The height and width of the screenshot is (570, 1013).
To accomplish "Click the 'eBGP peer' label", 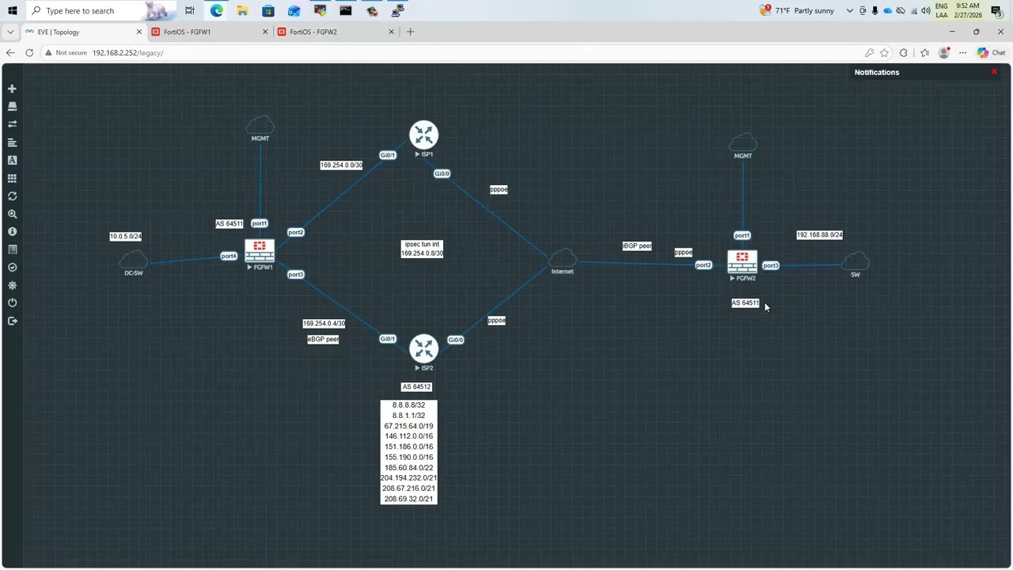I will [x=323, y=339].
